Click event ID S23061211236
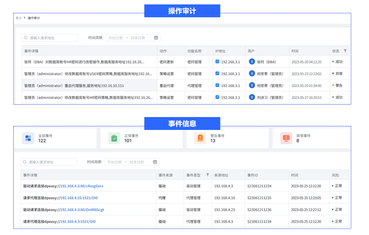 [259, 210]
